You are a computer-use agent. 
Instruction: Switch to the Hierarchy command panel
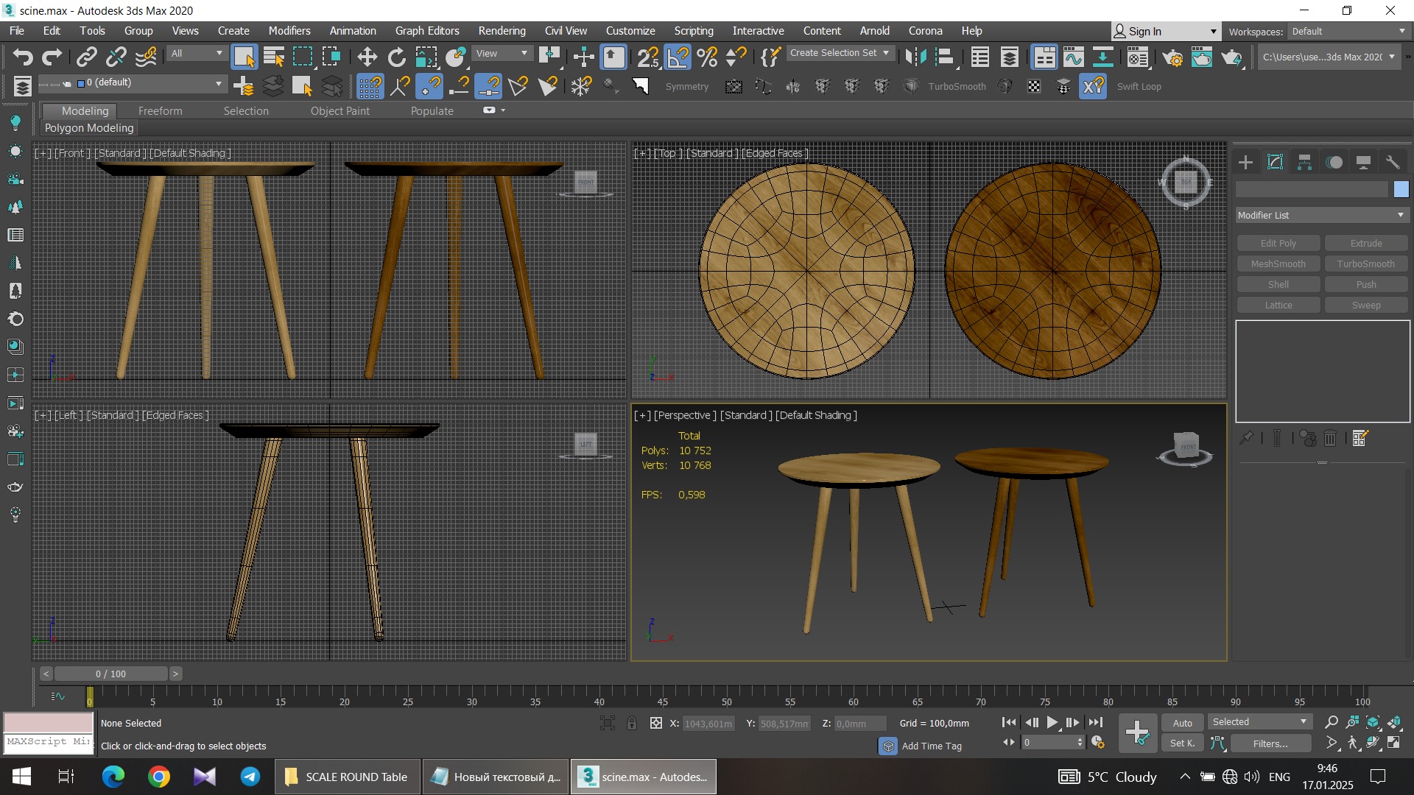point(1304,162)
